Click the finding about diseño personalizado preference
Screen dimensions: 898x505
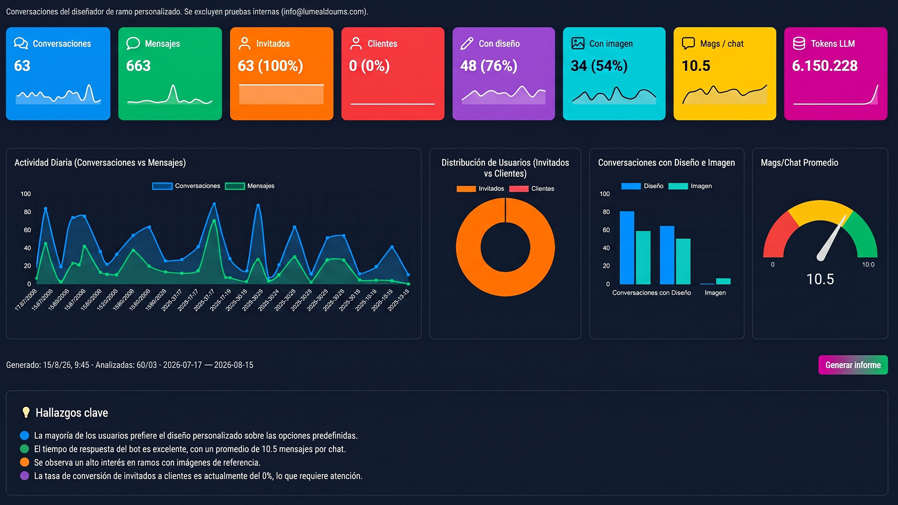196,436
